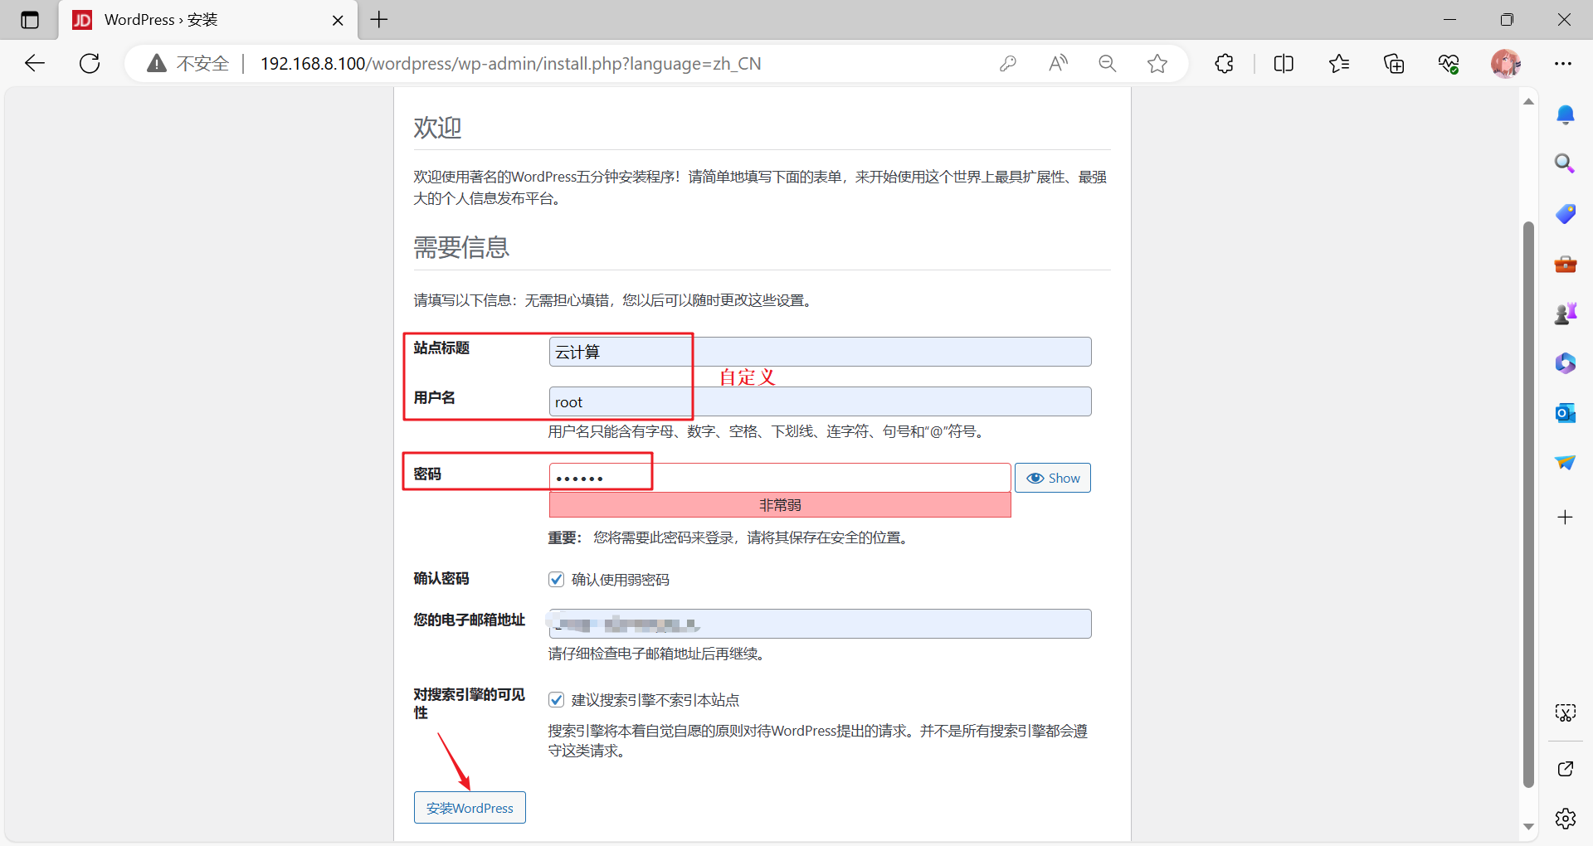Open link in external window icon
The height and width of the screenshot is (846, 1593).
[x=1566, y=769]
